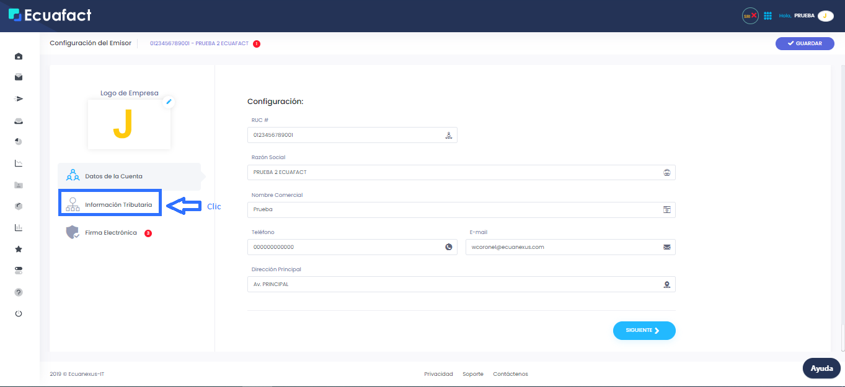The height and width of the screenshot is (387, 845).
Task: Open the line chart reports icon
Action: pyautogui.click(x=18, y=163)
